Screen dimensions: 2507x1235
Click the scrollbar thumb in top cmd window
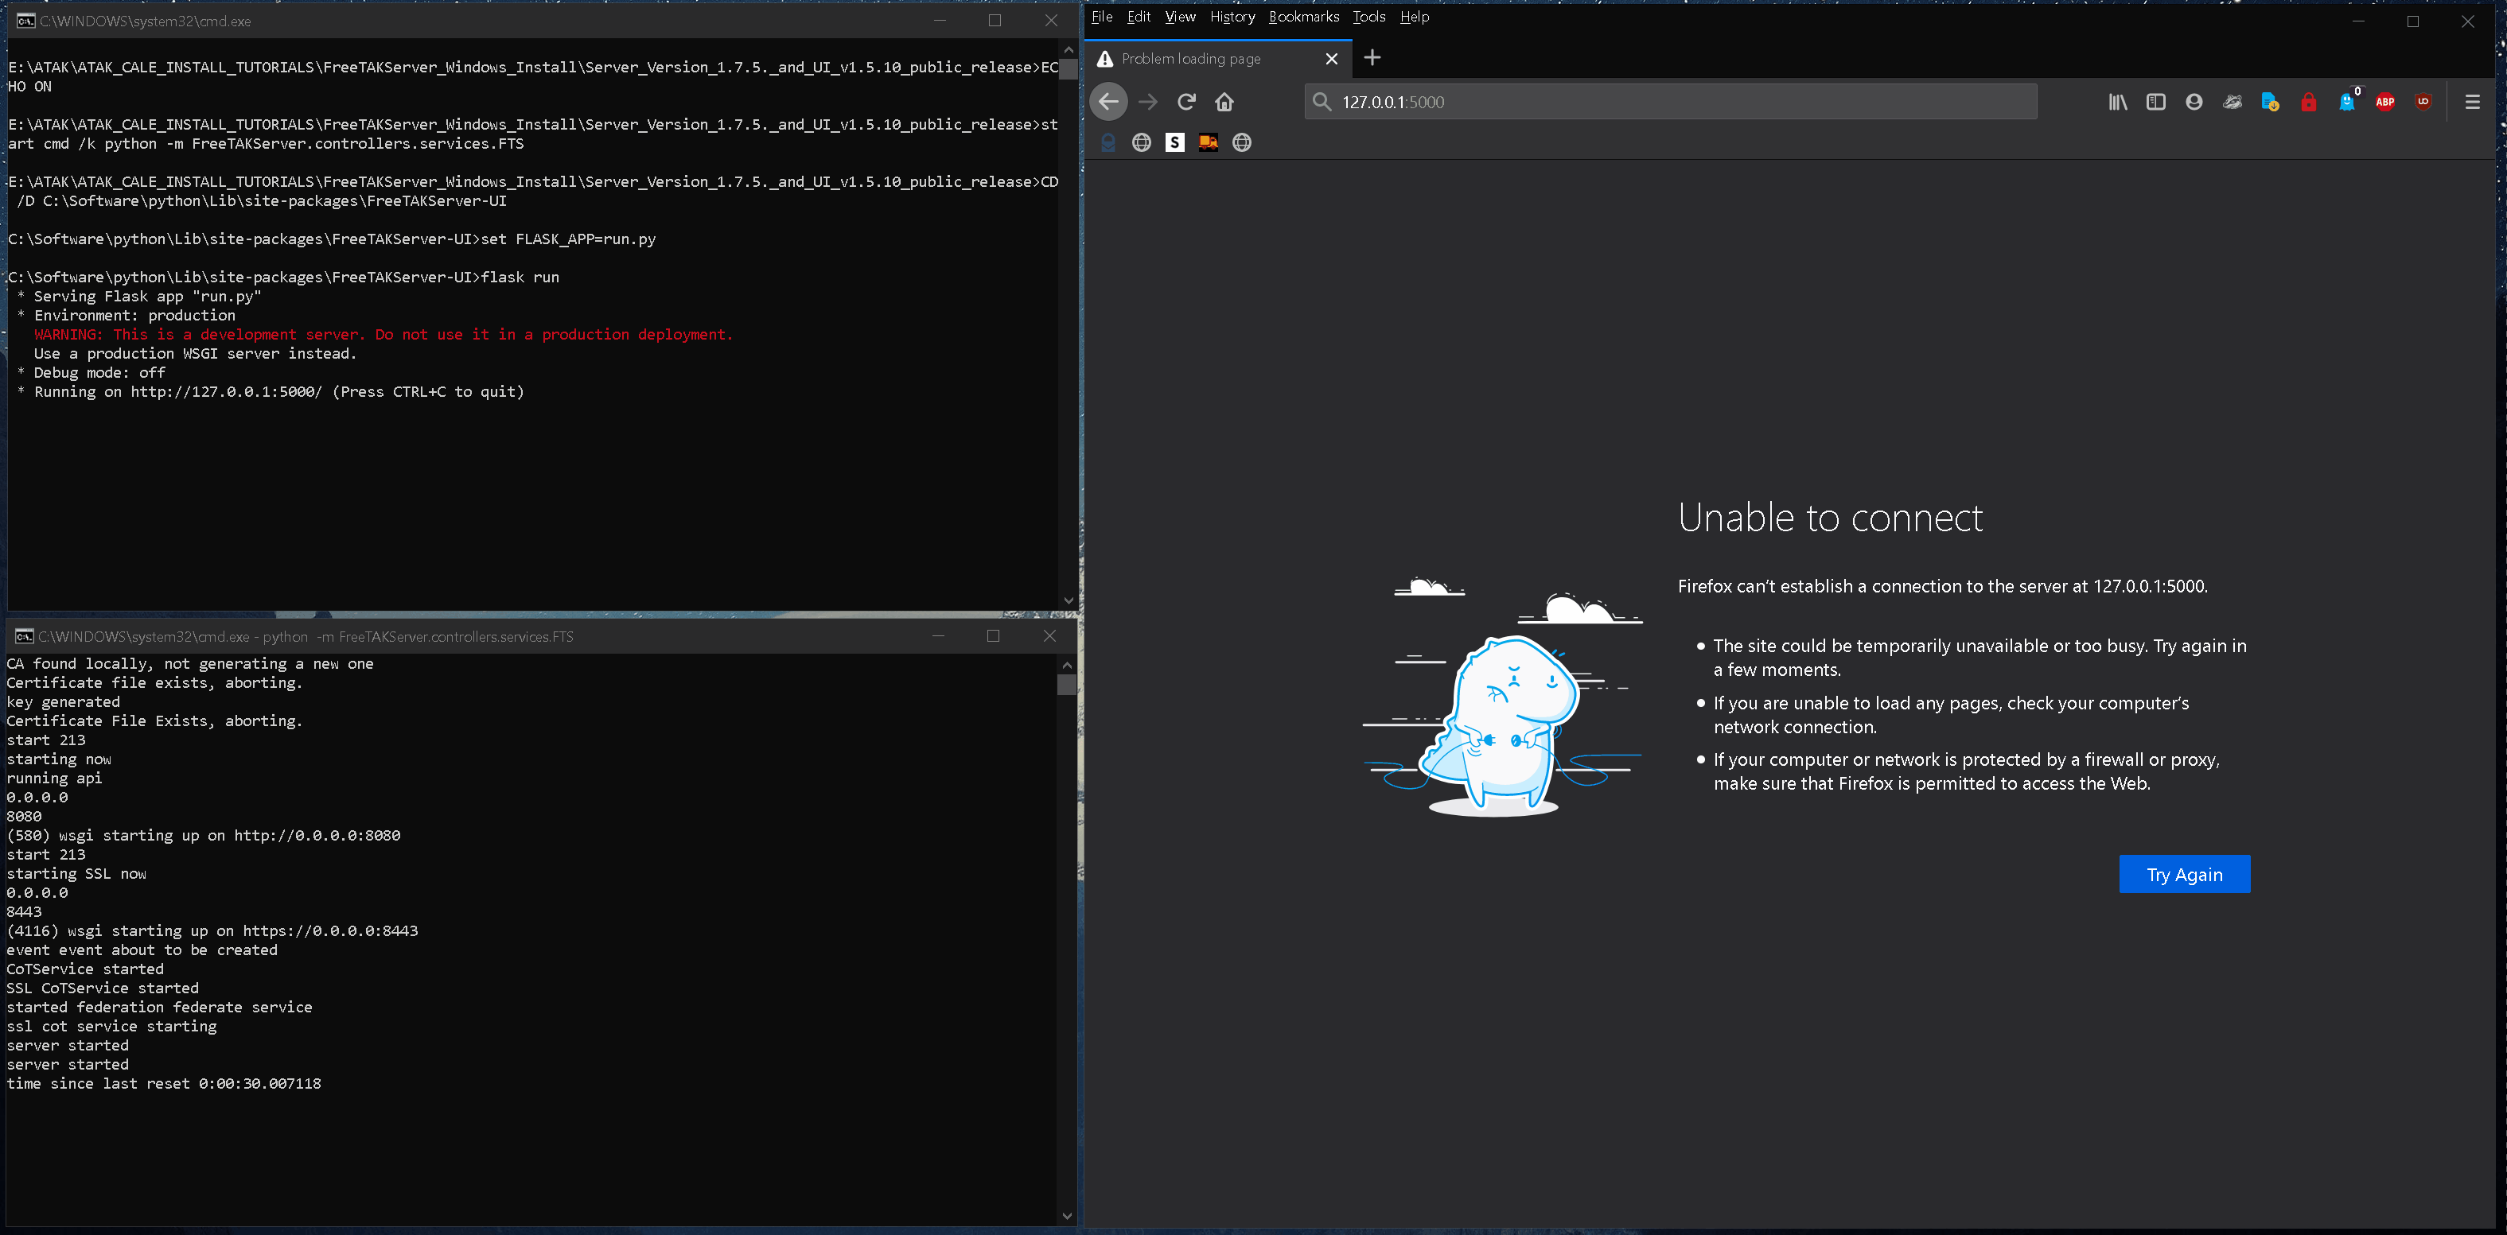click(x=1068, y=70)
